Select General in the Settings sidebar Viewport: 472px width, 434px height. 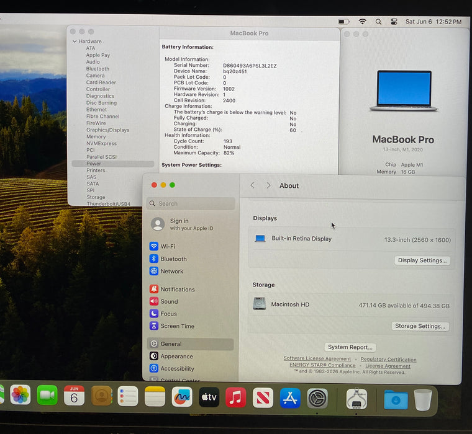191,344
